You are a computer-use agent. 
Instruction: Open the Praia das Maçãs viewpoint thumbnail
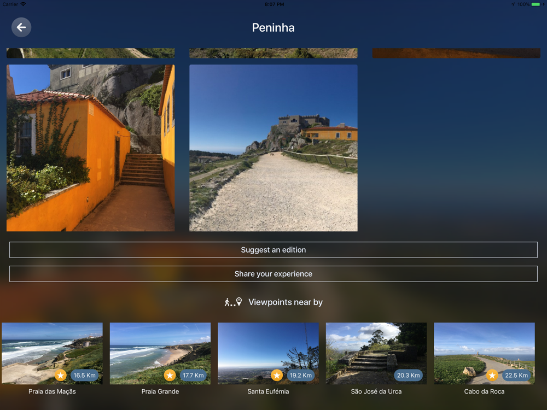point(52,353)
